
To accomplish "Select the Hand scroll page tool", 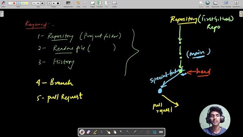I will (x=115, y=132).
